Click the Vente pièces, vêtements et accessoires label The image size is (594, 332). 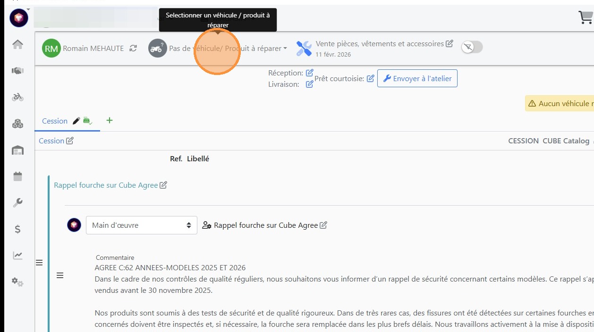click(x=380, y=43)
